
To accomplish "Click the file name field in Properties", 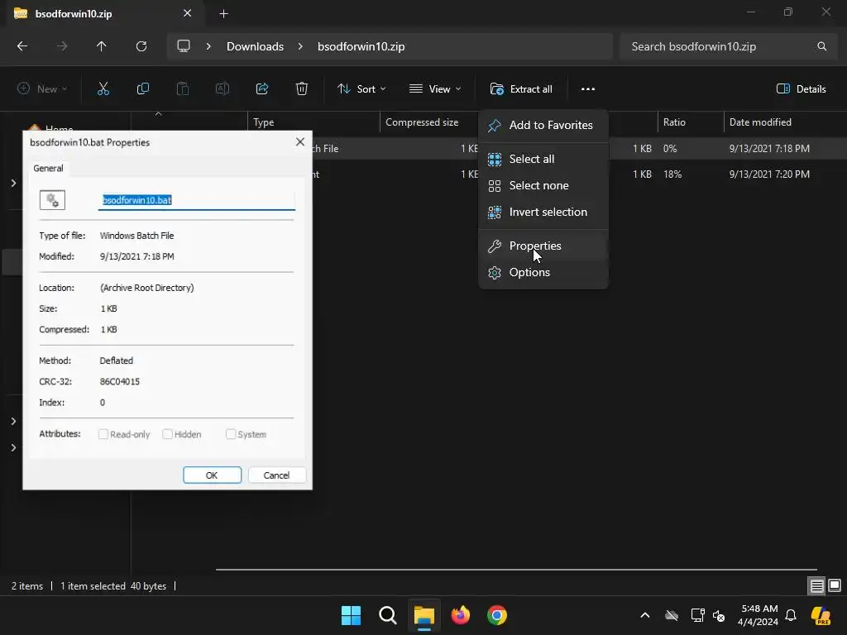I will (x=197, y=200).
